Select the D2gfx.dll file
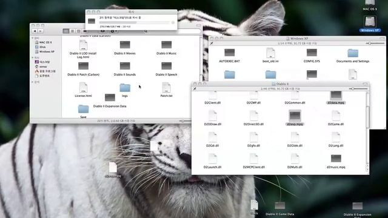The image size is (388, 218). [x=253, y=140]
